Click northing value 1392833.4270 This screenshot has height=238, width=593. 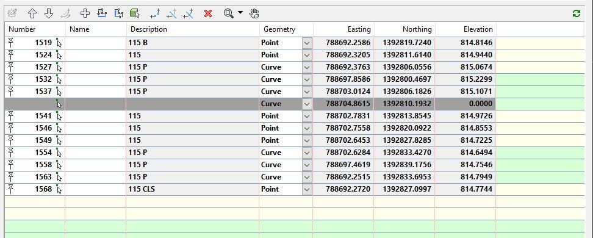(407, 153)
